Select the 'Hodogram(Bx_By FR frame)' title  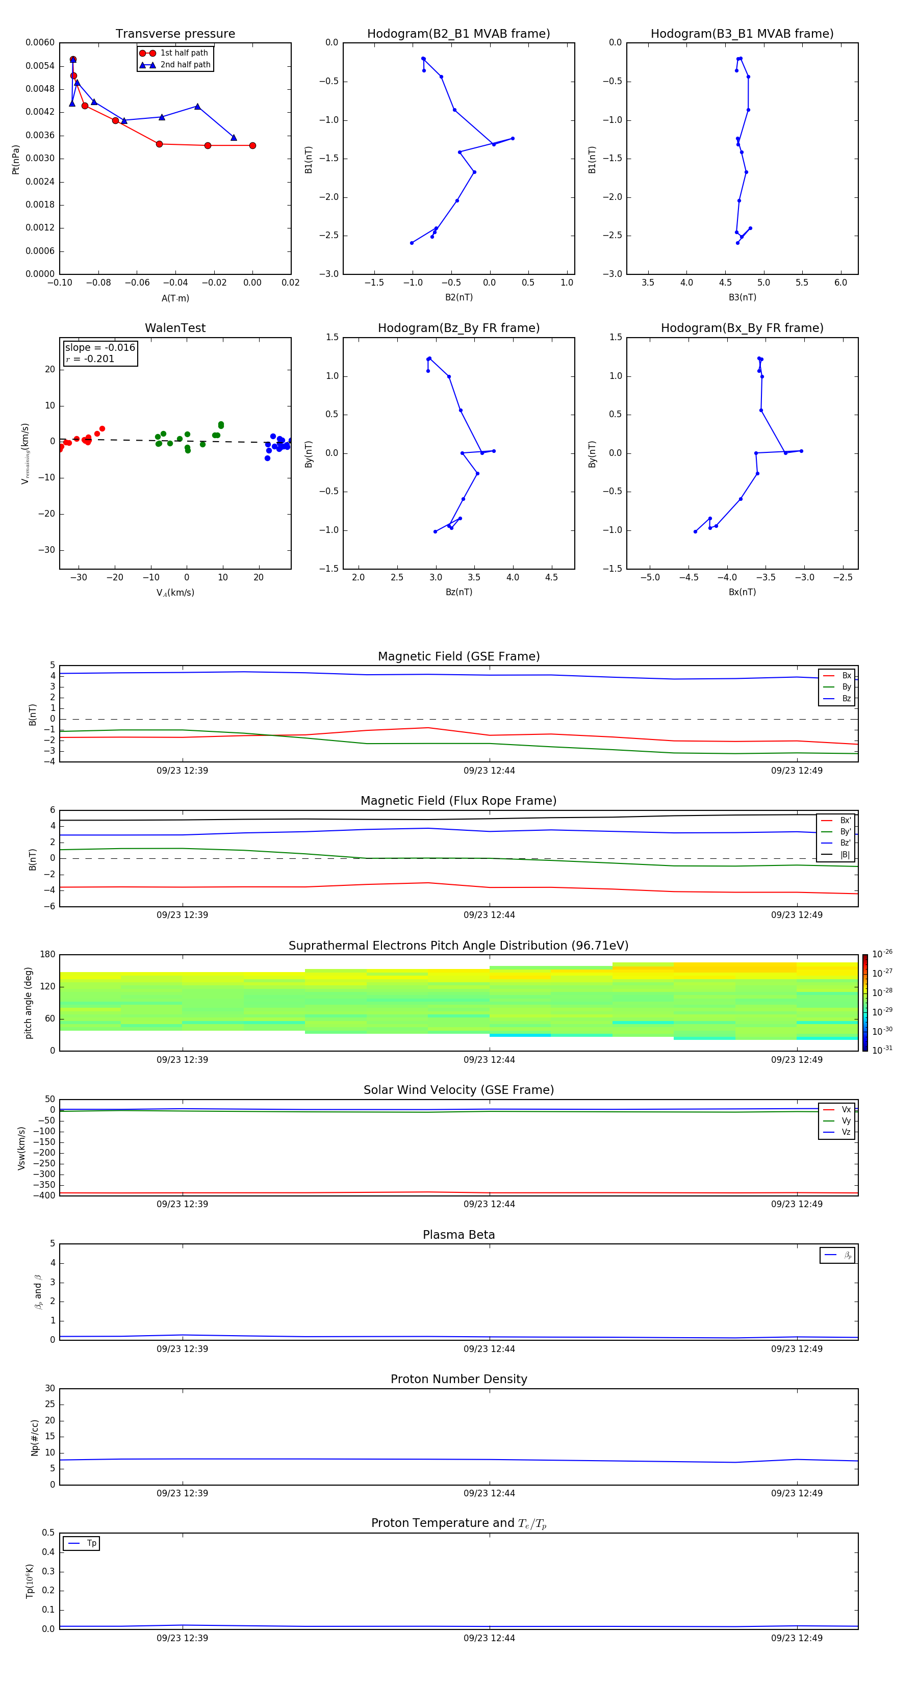coord(742,328)
